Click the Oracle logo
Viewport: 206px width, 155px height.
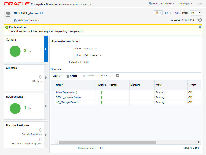17,4
